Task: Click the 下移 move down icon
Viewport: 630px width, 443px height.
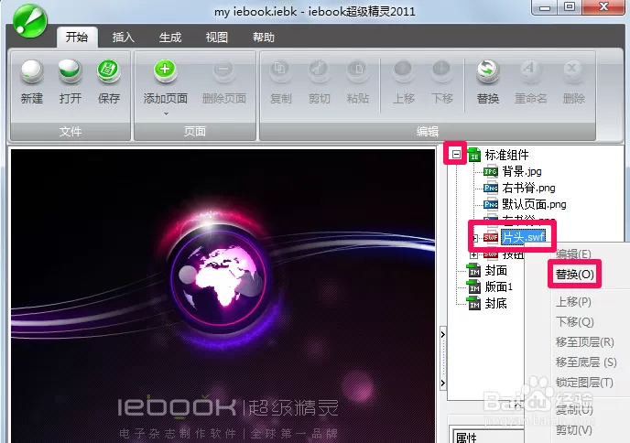Action: click(441, 70)
